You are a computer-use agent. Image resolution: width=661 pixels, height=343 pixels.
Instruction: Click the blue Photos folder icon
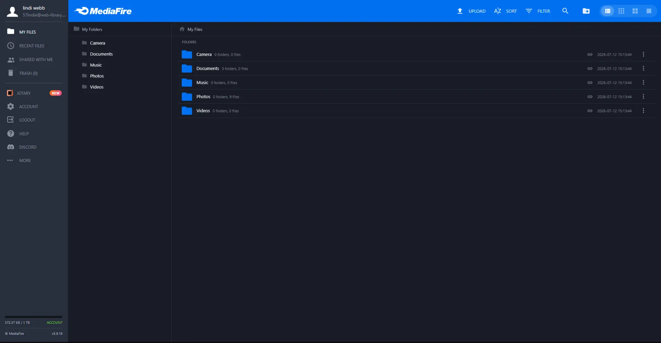187,97
